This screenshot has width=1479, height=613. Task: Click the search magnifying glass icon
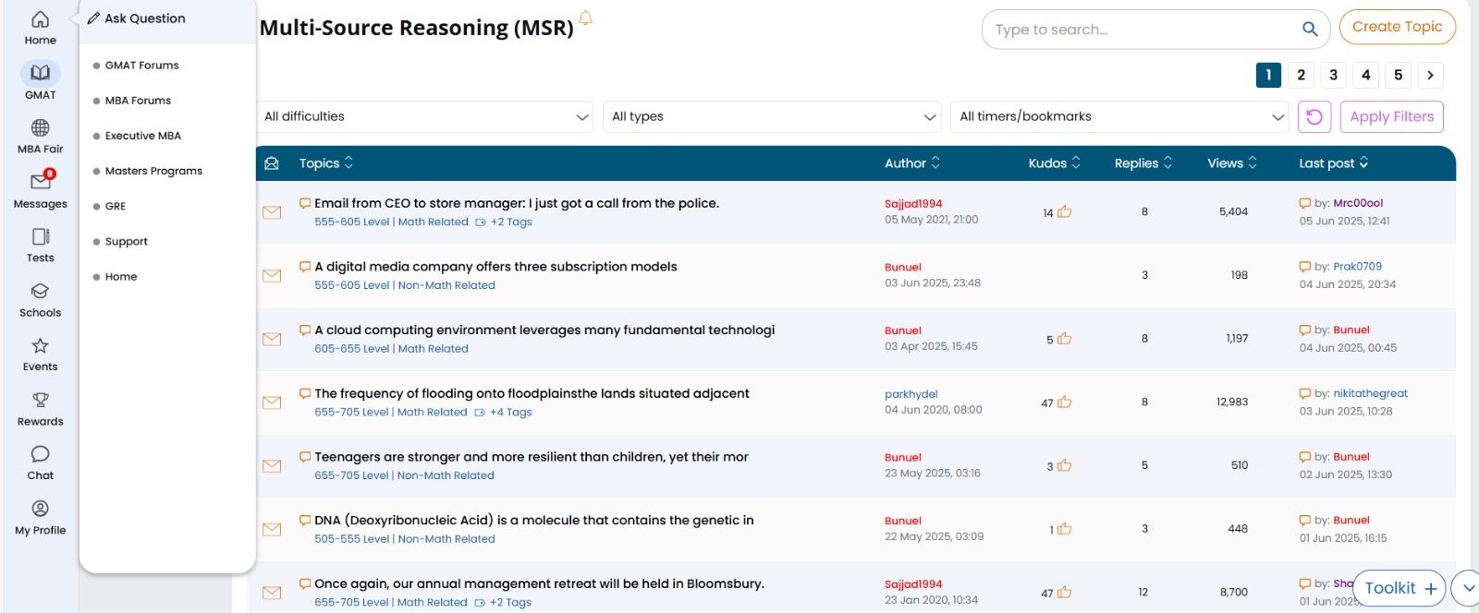coord(1309,30)
